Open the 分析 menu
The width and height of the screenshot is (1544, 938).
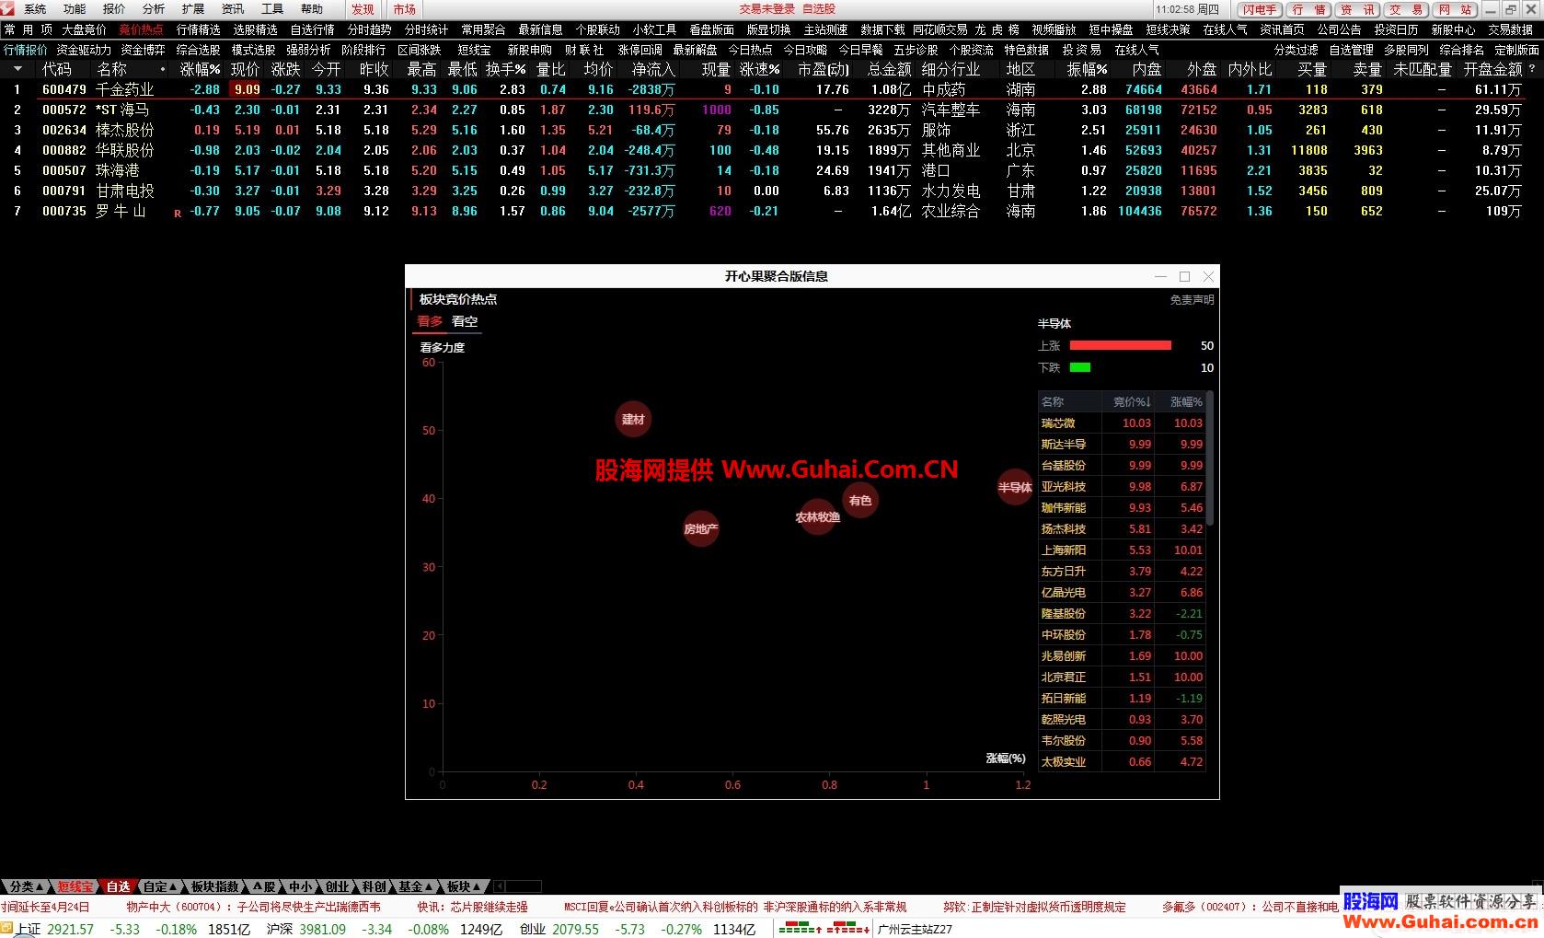[x=154, y=9]
